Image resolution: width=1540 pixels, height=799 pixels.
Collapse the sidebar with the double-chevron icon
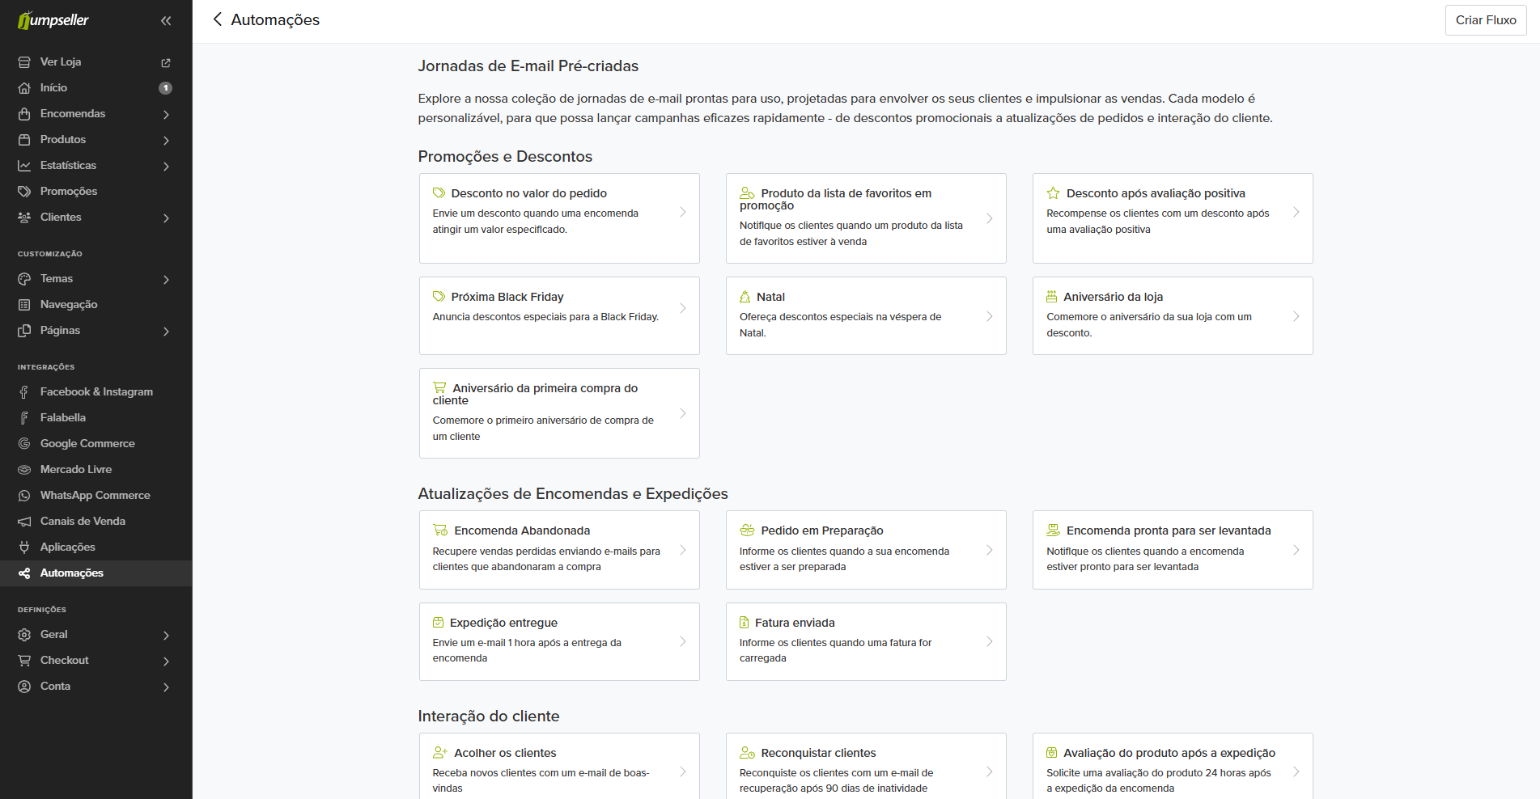pos(166,21)
